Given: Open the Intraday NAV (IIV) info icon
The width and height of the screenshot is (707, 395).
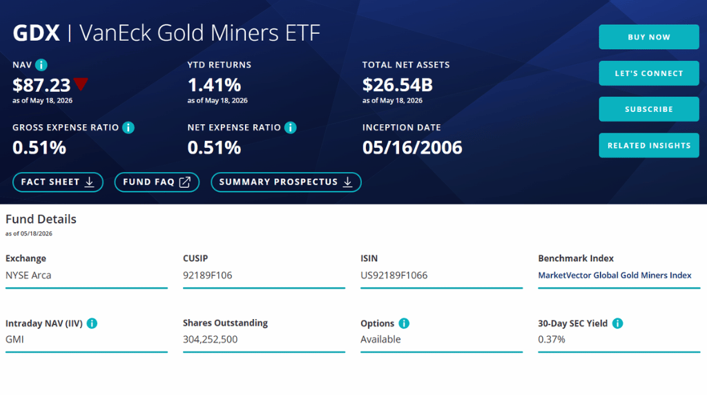Looking at the screenshot, I should [92, 323].
